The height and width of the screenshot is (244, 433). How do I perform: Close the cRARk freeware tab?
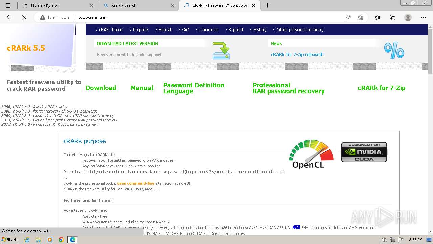(254, 5)
